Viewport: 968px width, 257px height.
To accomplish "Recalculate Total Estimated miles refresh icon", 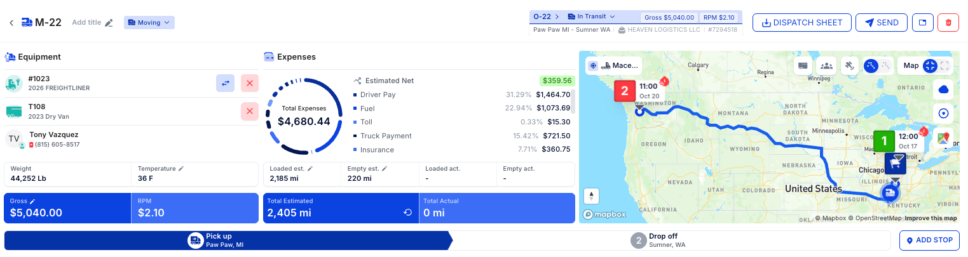I will 408,213.
